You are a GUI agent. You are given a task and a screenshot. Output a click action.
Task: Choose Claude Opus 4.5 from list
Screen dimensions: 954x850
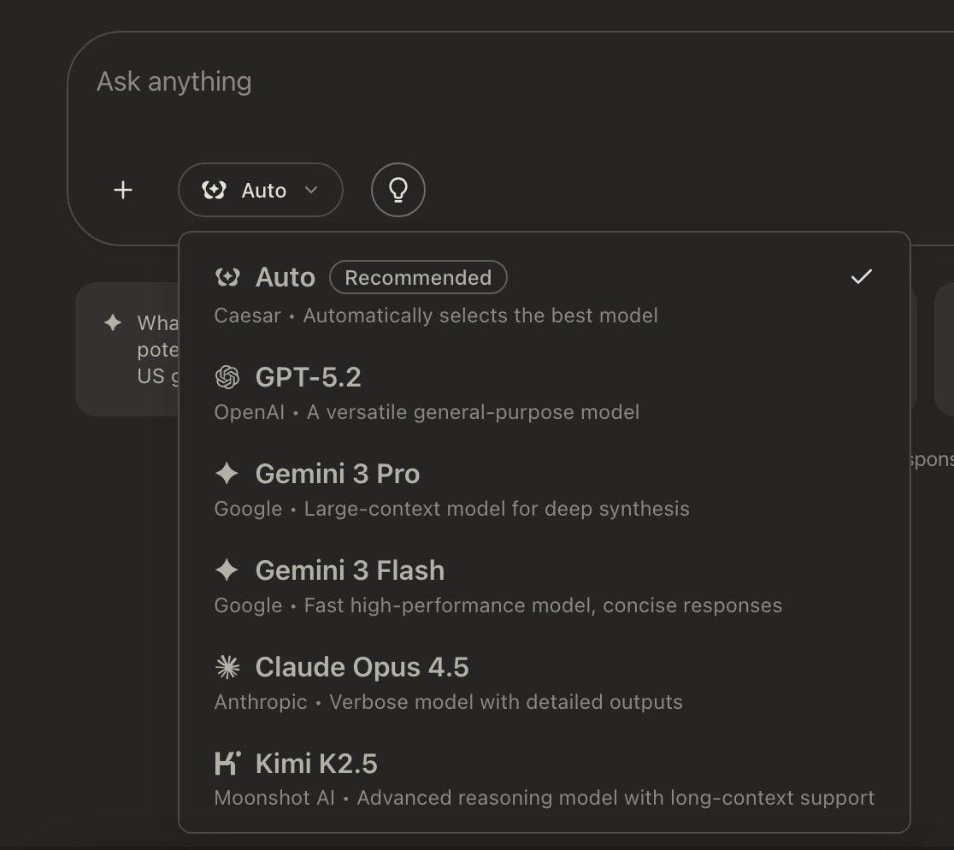pos(544,683)
